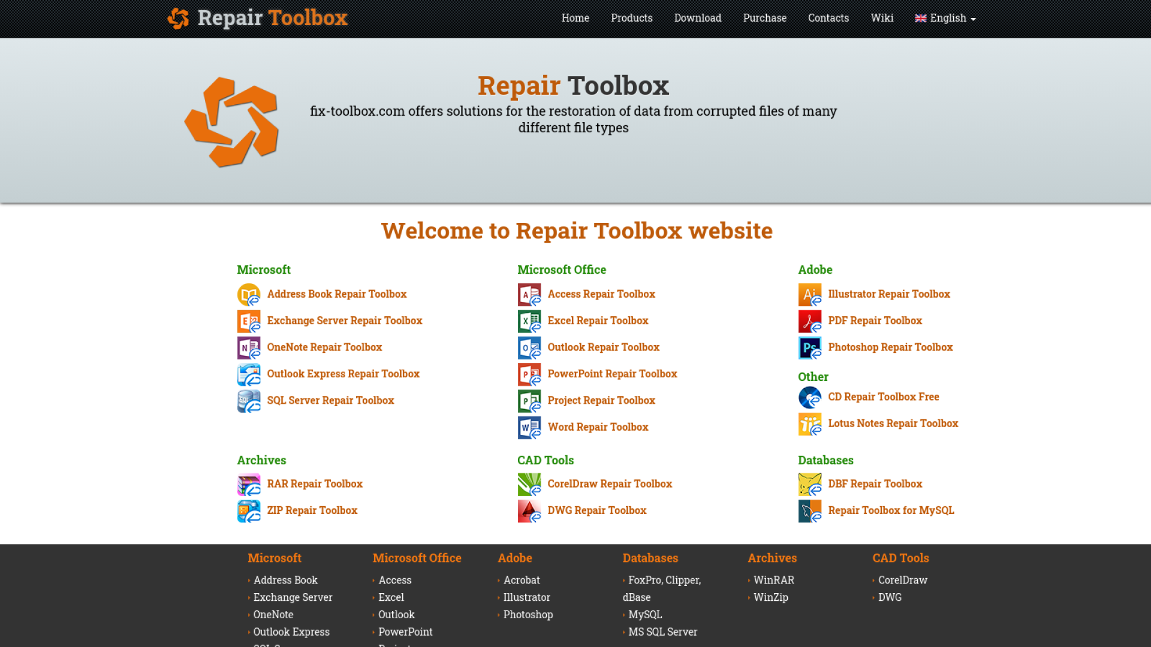Open SQL Server Repair Toolbox link
The height and width of the screenshot is (647, 1151).
[330, 400]
